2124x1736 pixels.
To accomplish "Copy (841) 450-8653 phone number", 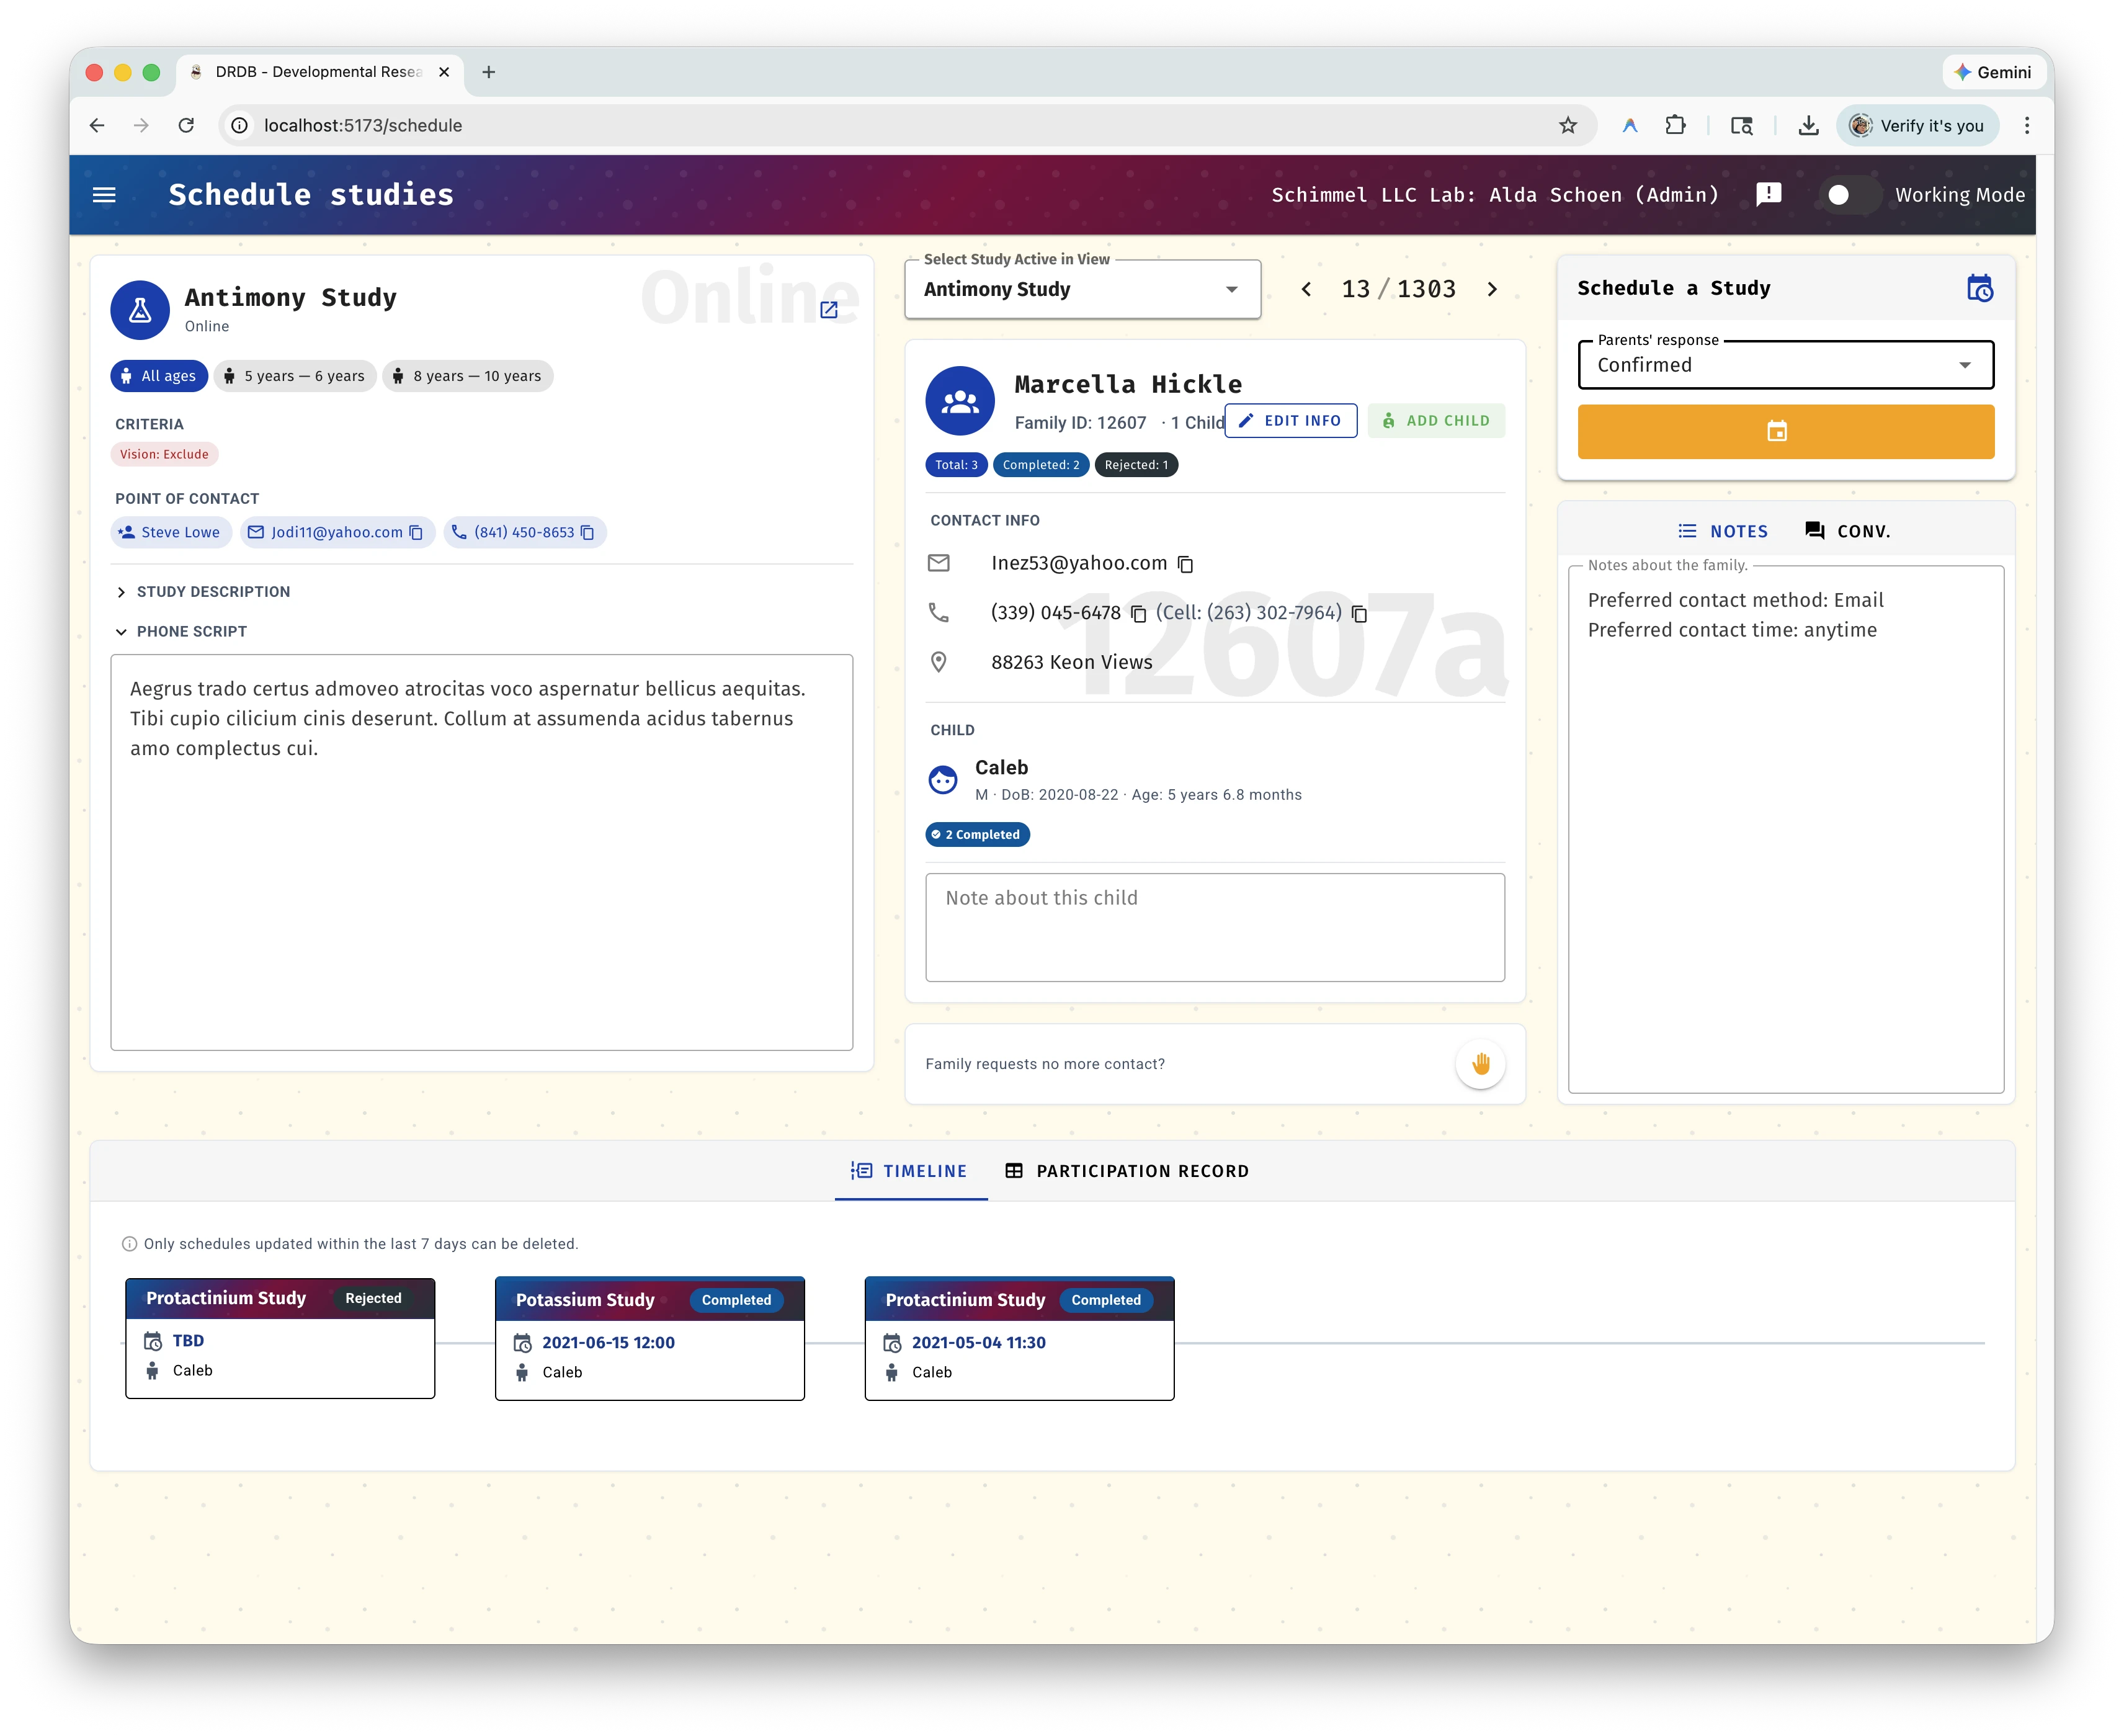I will click(x=587, y=532).
